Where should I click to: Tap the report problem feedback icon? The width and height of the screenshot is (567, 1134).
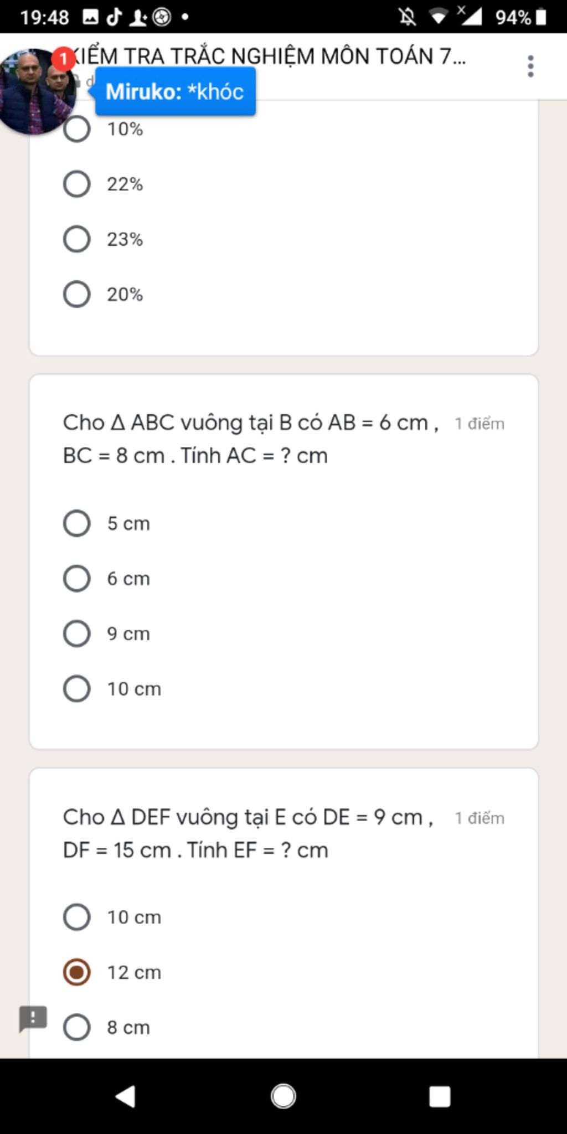pyautogui.click(x=33, y=1019)
